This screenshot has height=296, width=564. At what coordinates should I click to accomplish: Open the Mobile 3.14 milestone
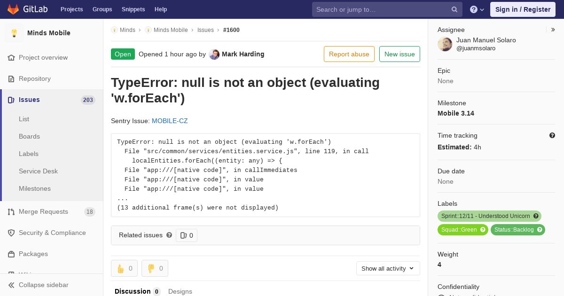456,113
